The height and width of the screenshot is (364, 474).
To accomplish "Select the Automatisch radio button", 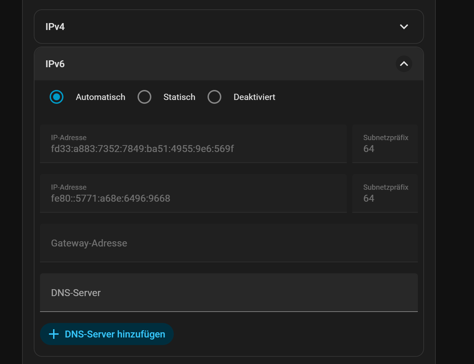I will 57,97.
